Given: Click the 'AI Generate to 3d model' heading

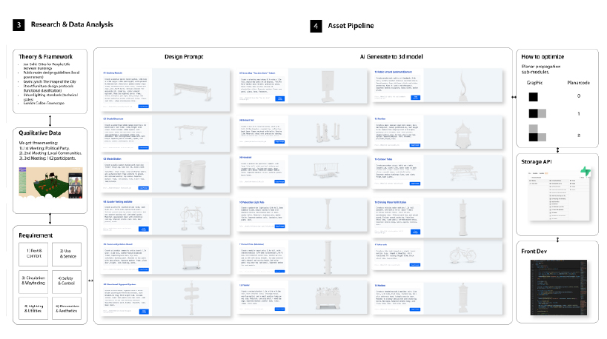Looking at the screenshot, I should coord(391,57).
